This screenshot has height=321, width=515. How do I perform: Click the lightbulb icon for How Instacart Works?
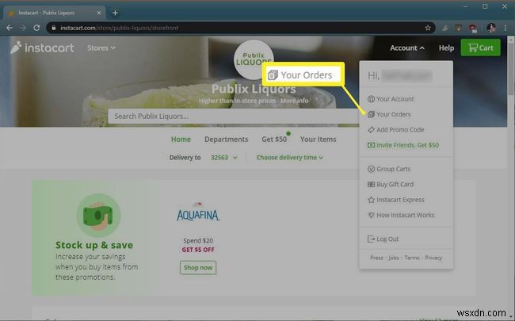[x=371, y=216]
